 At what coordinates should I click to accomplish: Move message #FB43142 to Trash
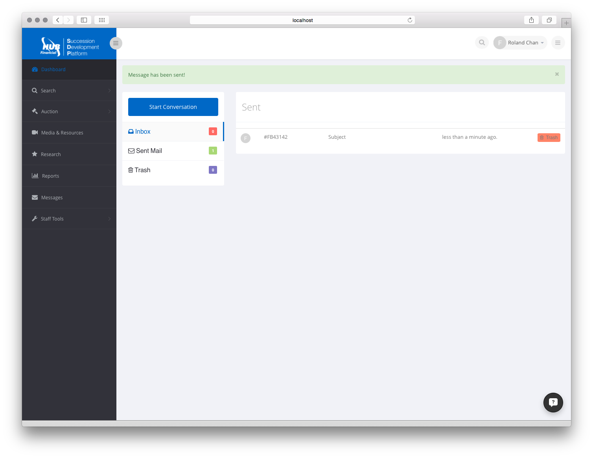point(549,138)
